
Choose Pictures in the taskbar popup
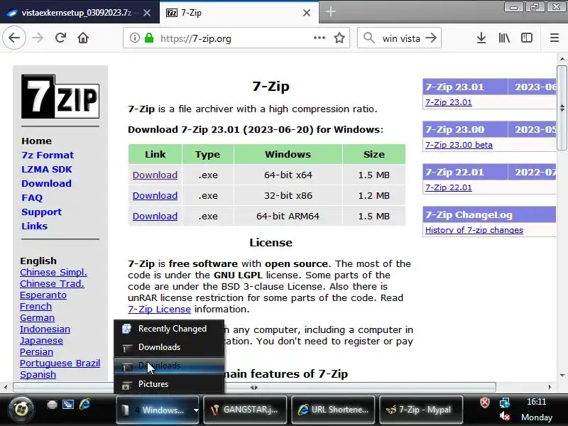click(x=169, y=384)
